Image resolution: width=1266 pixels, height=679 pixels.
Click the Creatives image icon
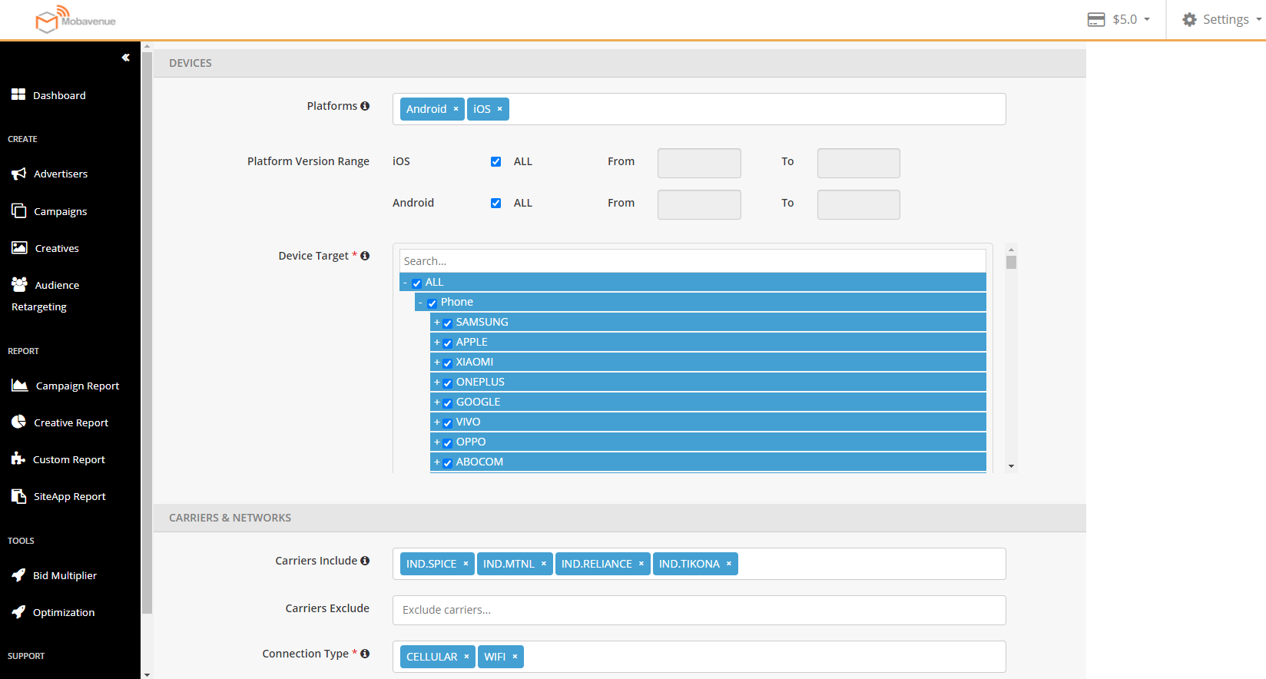point(19,248)
